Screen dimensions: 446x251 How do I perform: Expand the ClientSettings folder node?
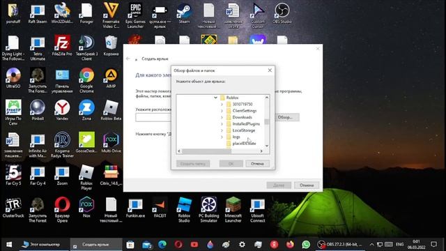[x=222, y=111]
